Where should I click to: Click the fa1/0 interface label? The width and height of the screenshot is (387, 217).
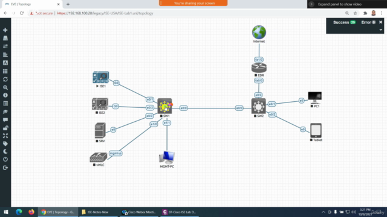click(x=259, y=60)
